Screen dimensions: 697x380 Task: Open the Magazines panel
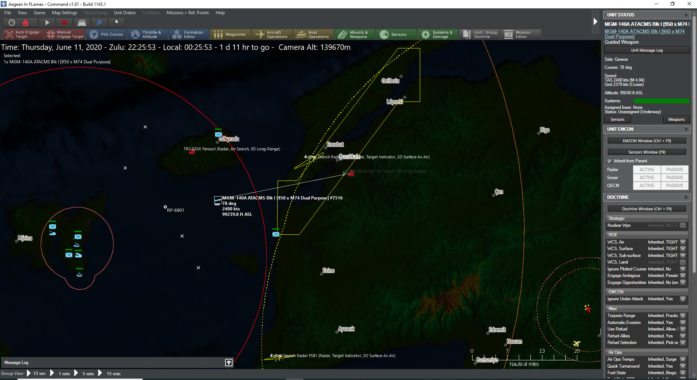pyautogui.click(x=230, y=34)
